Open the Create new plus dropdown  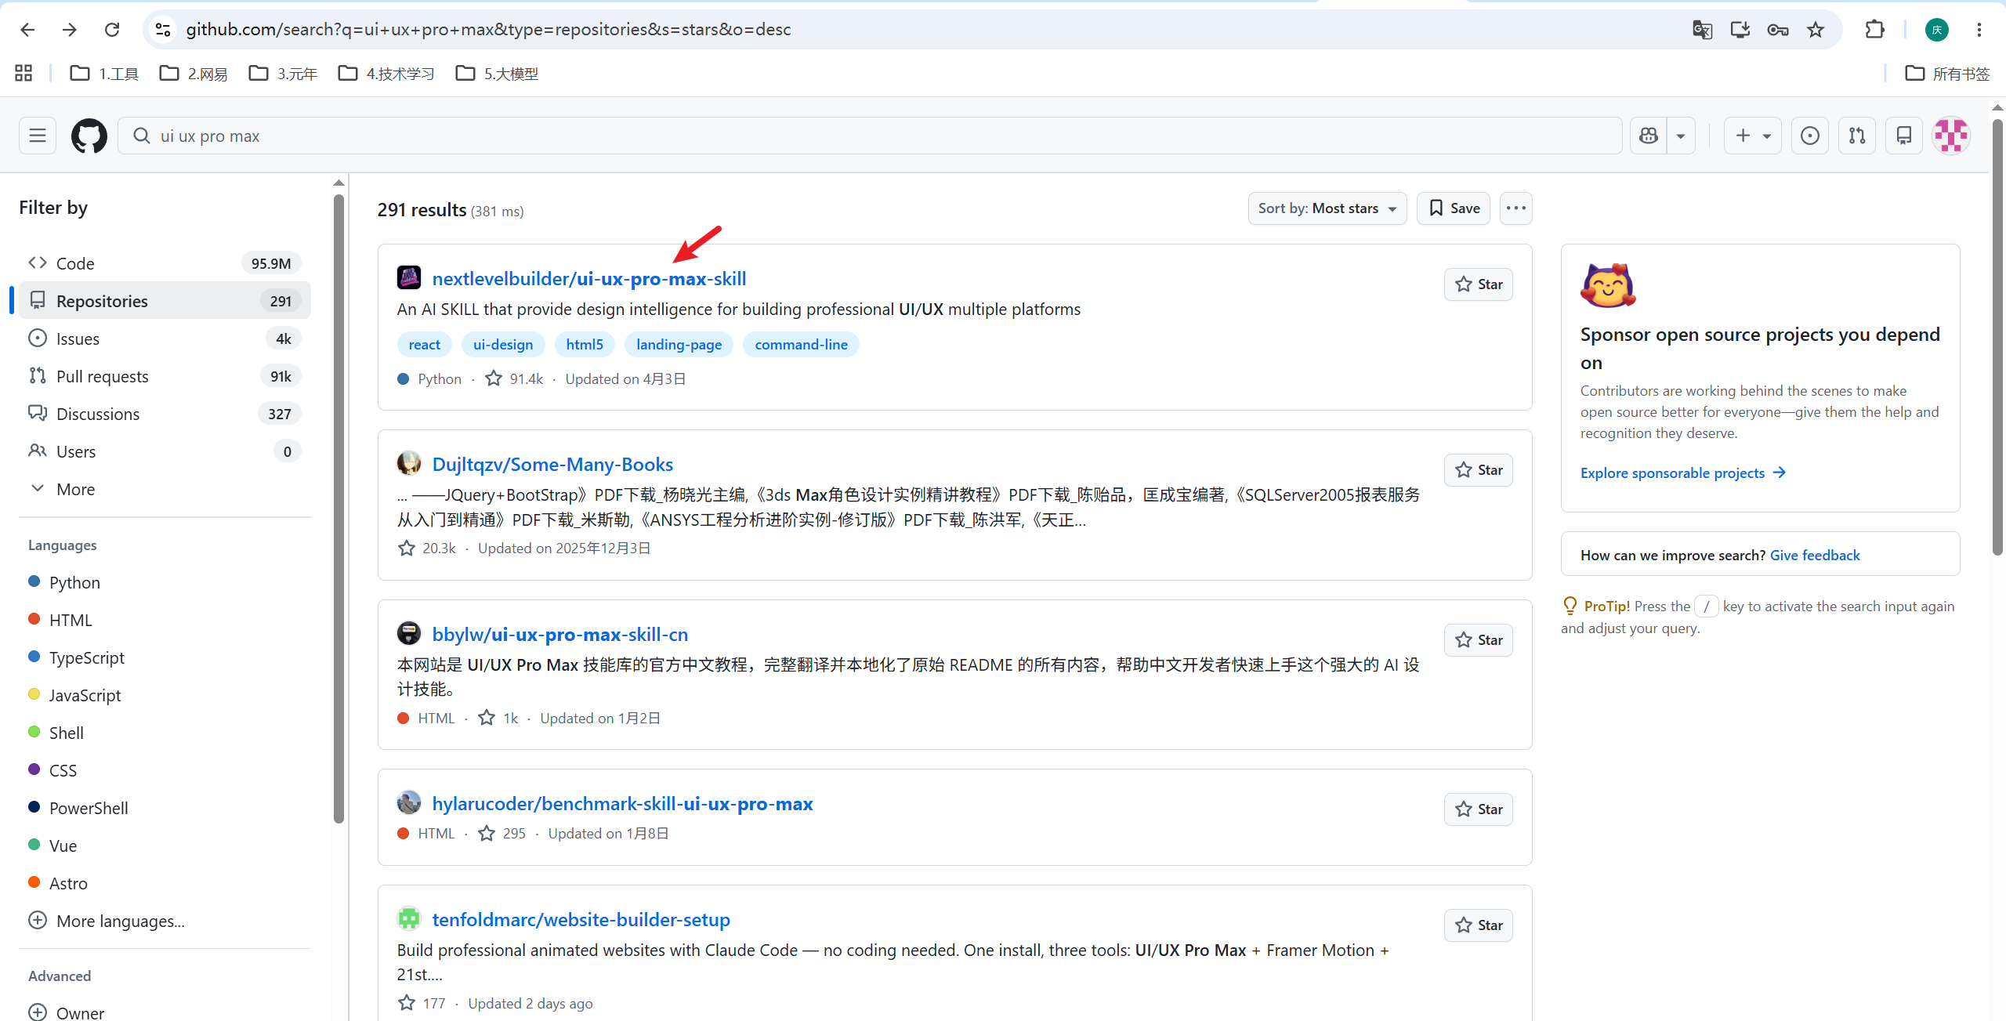click(1752, 136)
